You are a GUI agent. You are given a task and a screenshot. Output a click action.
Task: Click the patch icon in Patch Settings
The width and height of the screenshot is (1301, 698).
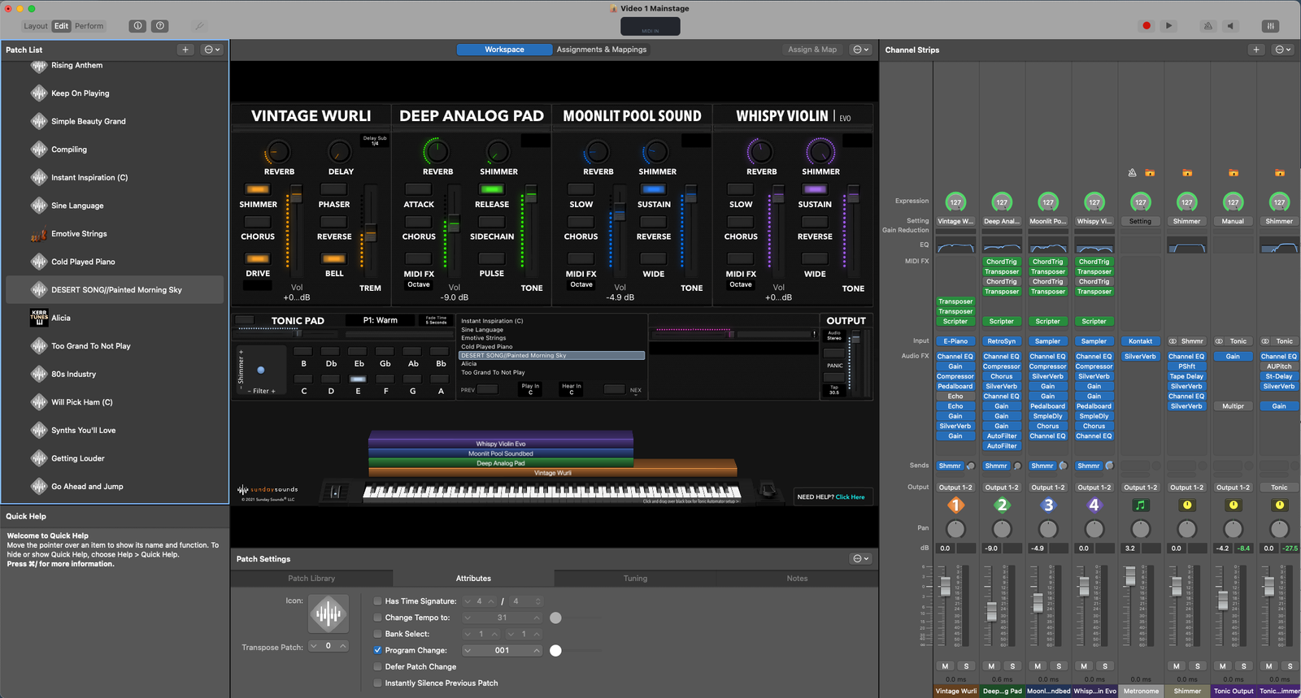[329, 613]
